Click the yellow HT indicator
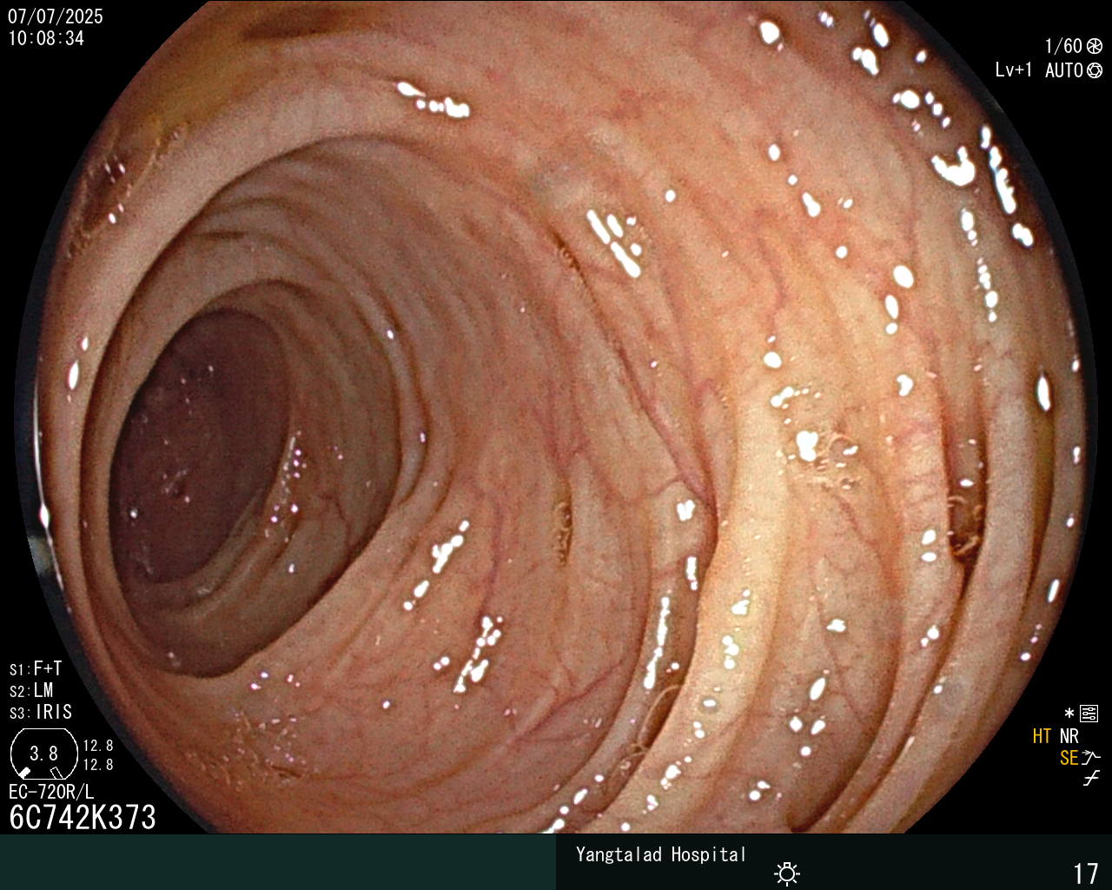1112x890 pixels. tap(1042, 736)
